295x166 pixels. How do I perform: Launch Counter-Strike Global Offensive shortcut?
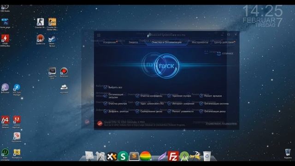52,24
